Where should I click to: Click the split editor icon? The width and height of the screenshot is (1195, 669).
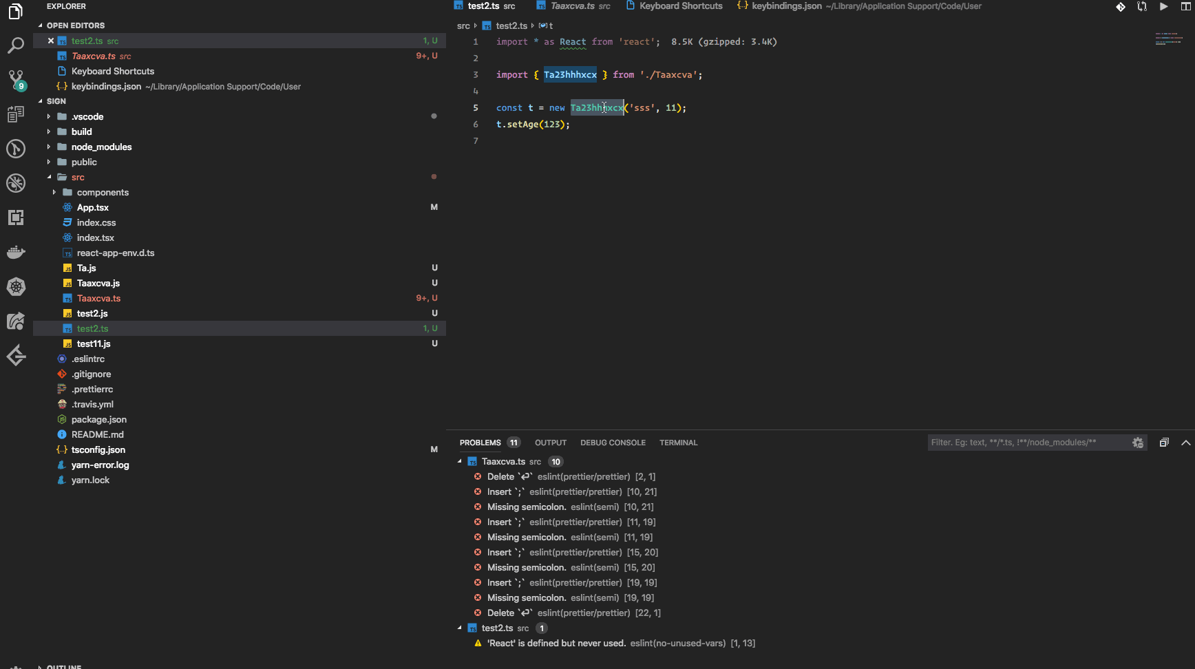point(1185,6)
